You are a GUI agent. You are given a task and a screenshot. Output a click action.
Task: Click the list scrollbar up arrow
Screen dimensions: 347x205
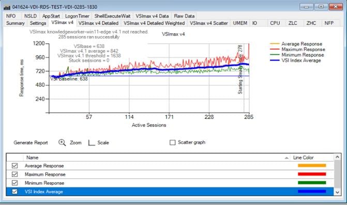click(337, 157)
